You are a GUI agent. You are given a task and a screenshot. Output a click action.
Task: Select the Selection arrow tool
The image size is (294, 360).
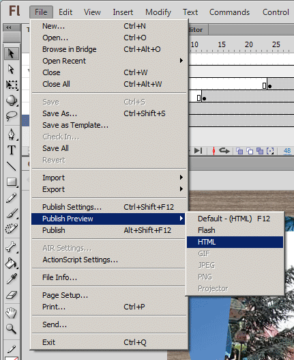pos(11,53)
